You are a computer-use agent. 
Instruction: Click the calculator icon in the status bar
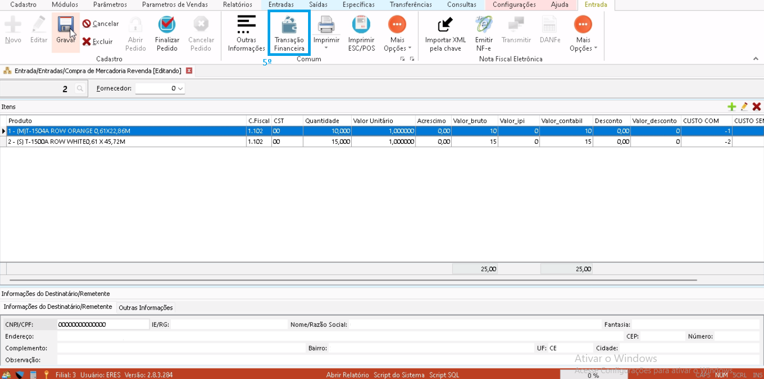click(x=33, y=375)
